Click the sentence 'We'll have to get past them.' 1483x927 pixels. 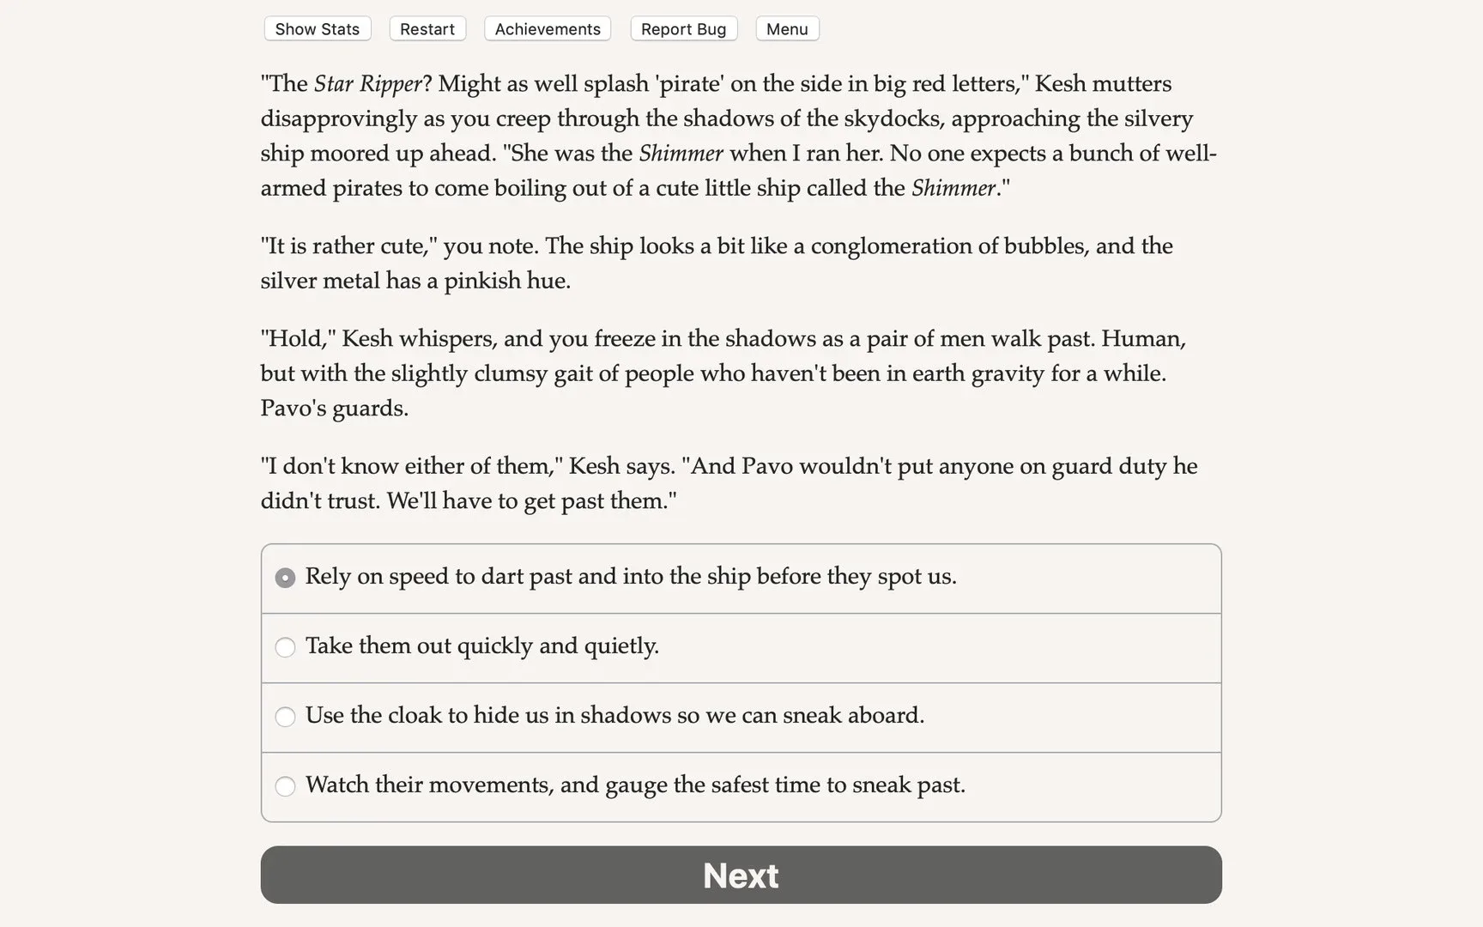tap(531, 500)
